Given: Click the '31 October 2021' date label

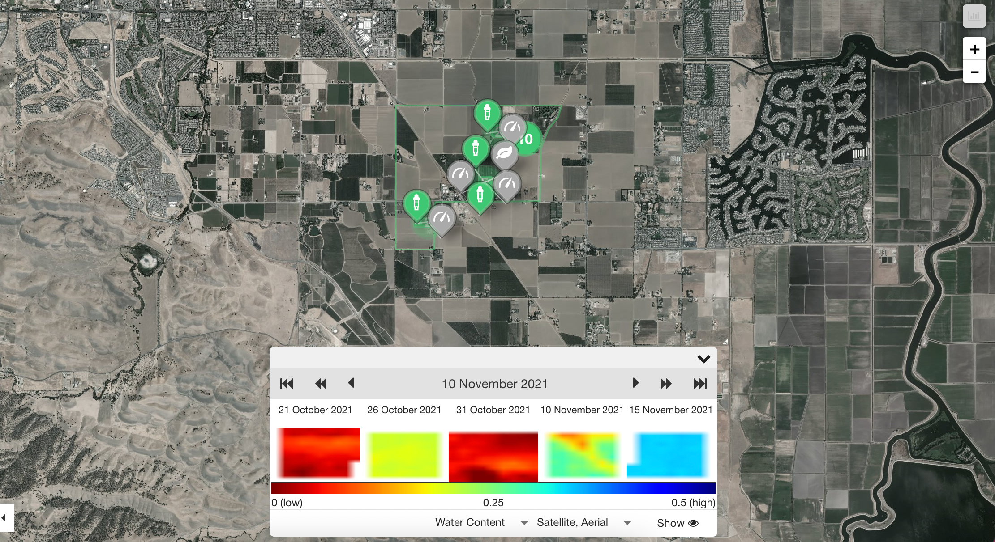Looking at the screenshot, I should pos(493,410).
